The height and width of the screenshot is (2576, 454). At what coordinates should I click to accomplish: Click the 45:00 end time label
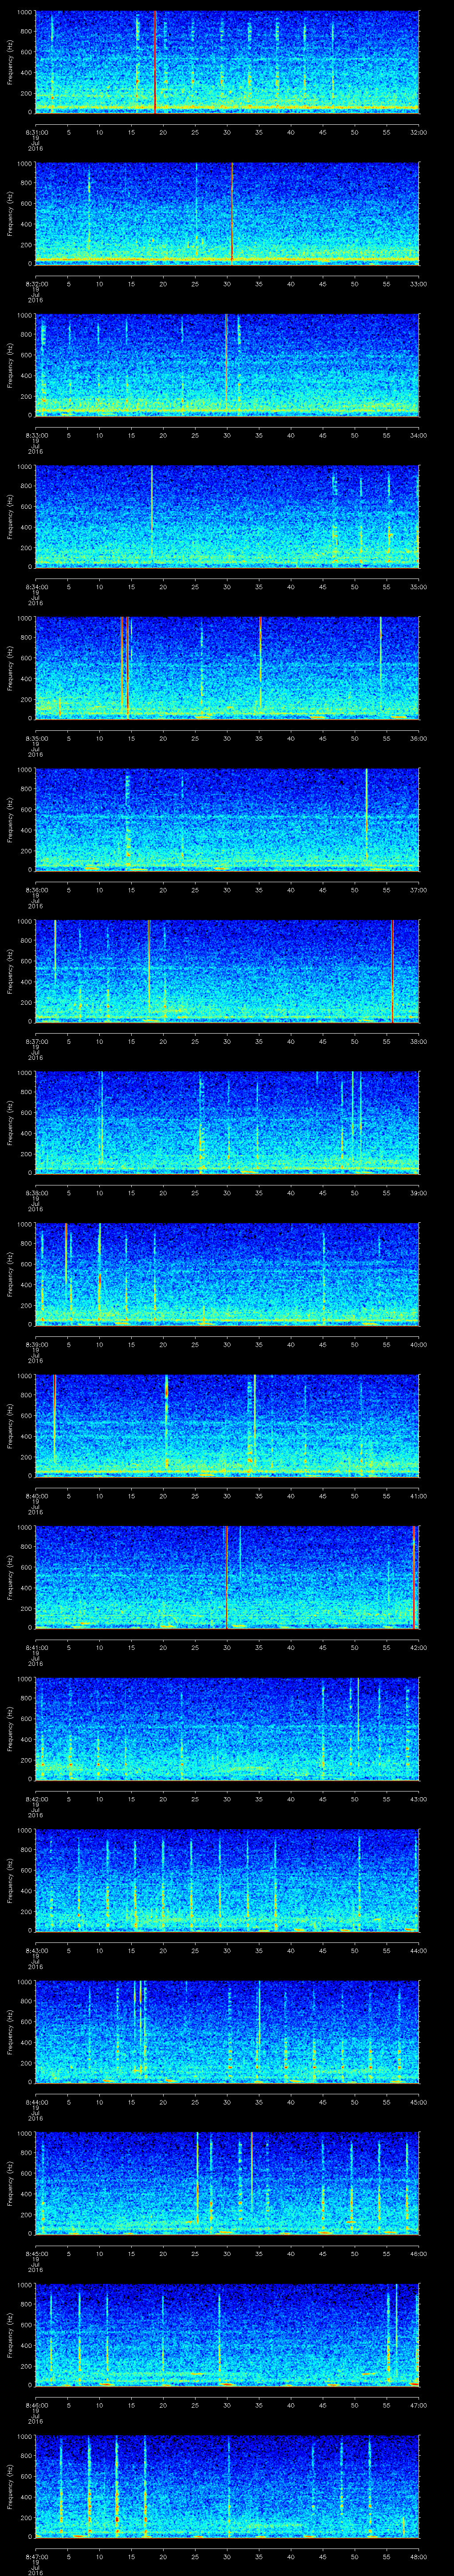point(418,2102)
